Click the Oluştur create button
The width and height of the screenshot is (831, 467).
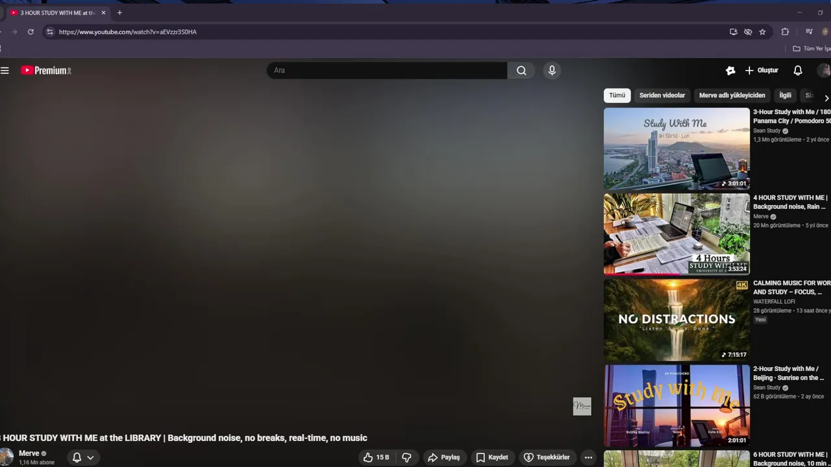coord(762,71)
